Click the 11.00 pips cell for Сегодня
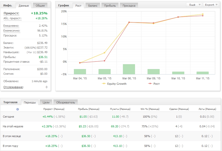 point(115,117)
